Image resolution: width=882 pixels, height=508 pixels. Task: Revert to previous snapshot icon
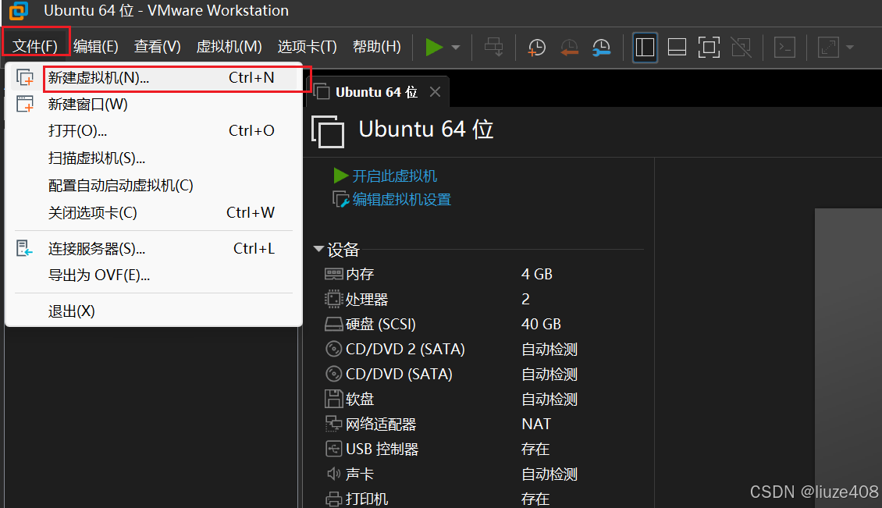[569, 48]
